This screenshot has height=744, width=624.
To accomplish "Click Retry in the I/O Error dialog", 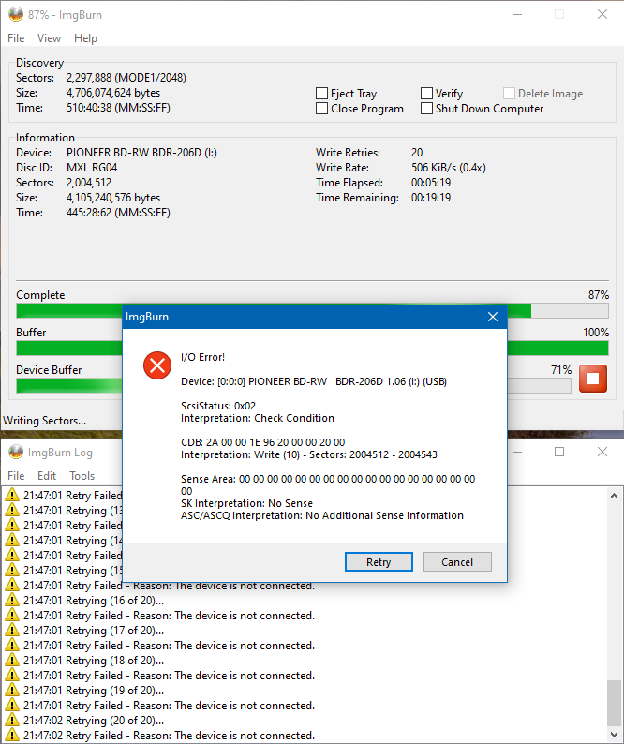I will [379, 562].
